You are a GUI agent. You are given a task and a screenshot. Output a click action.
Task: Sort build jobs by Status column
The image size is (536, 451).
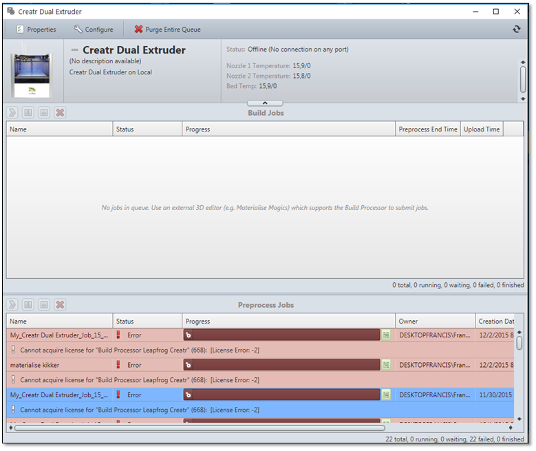[x=147, y=129]
